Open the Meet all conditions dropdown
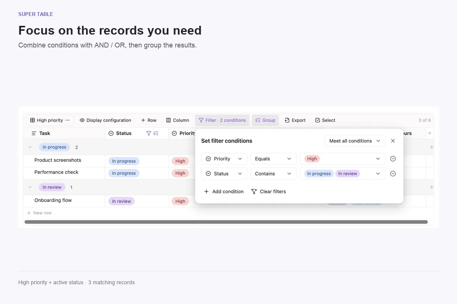 coord(355,141)
